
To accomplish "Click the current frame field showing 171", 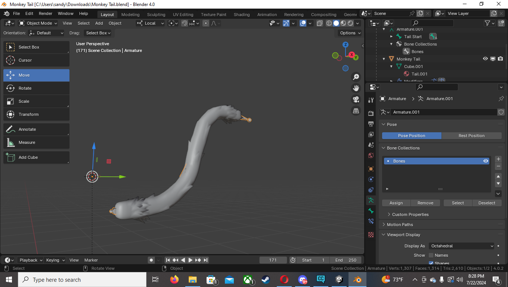I will 273,260.
